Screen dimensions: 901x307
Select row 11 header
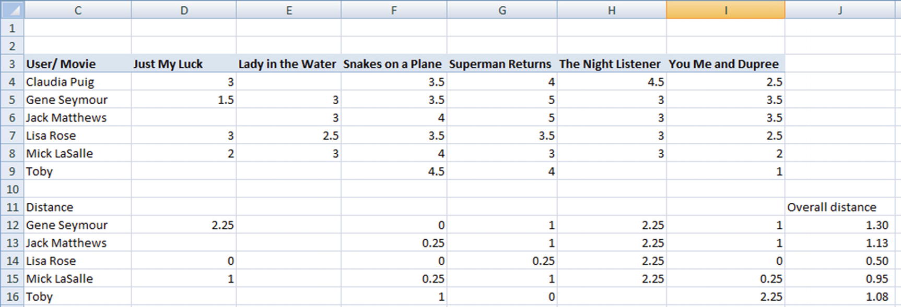pos(12,207)
